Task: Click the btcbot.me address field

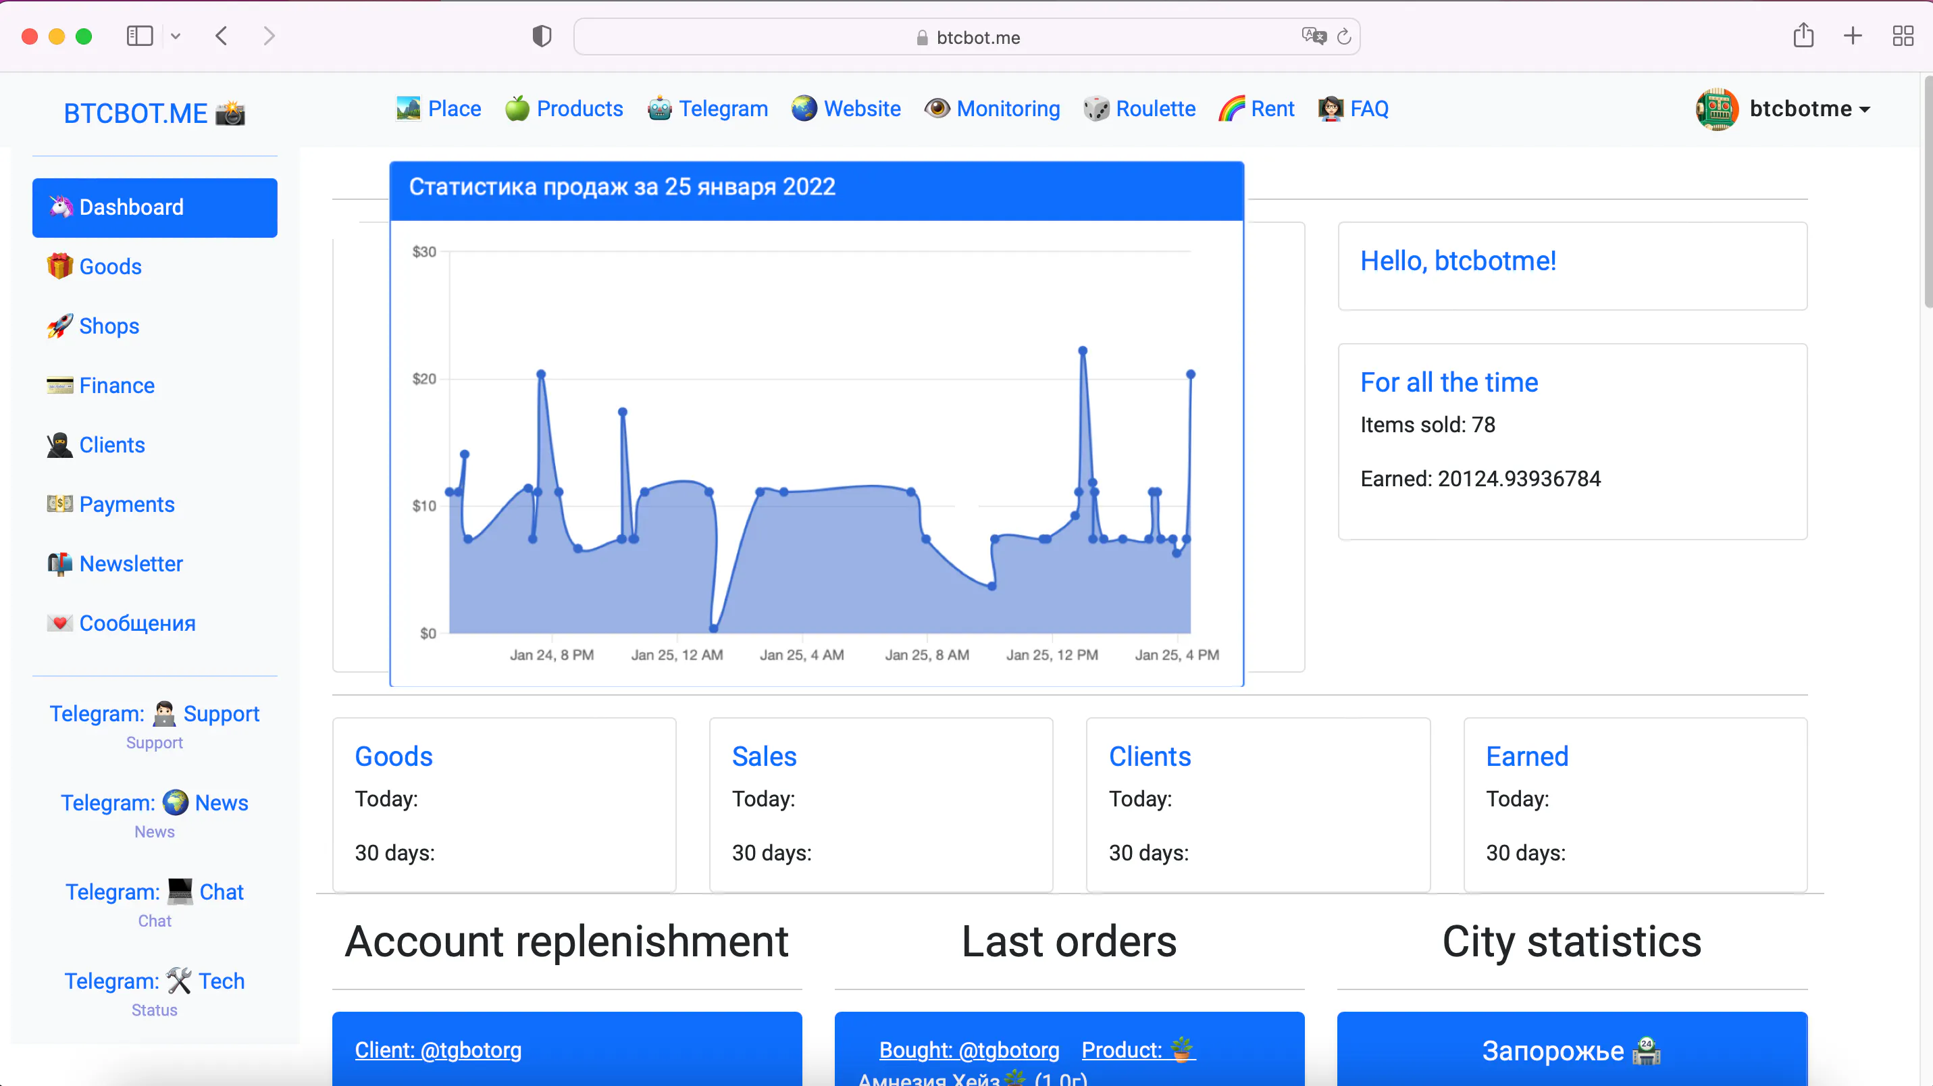Action: point(967,36)
